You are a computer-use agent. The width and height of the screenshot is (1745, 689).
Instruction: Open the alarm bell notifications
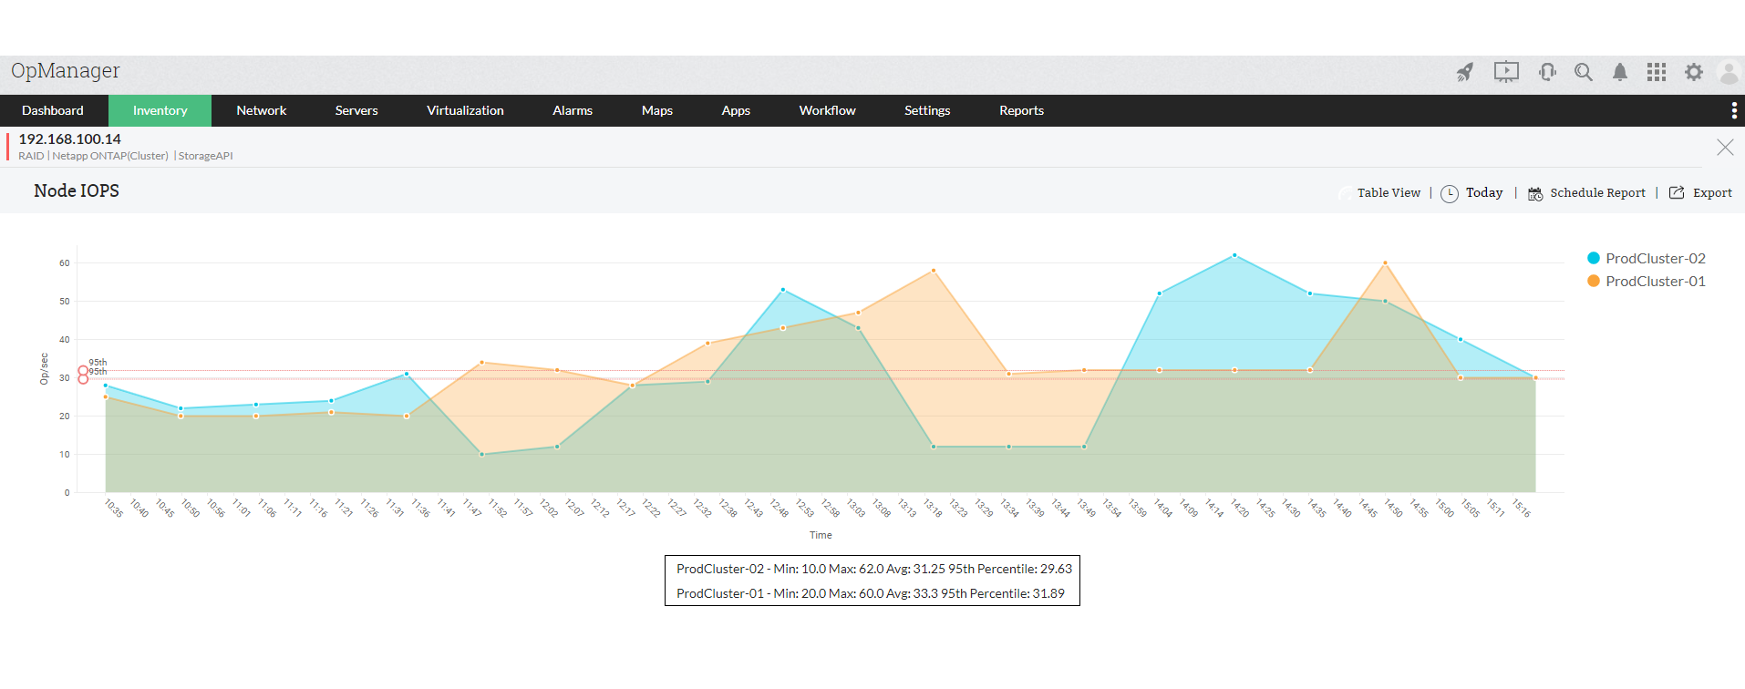point(1620,72)
